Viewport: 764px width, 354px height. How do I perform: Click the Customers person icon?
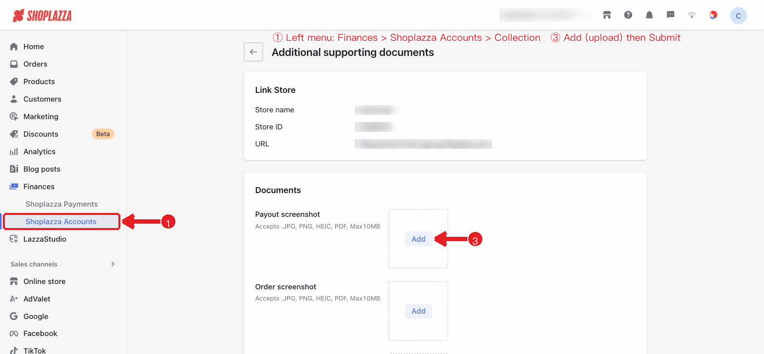tap(14, 99)
